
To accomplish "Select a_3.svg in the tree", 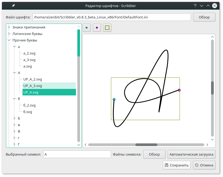I will [x=29, y=60].
